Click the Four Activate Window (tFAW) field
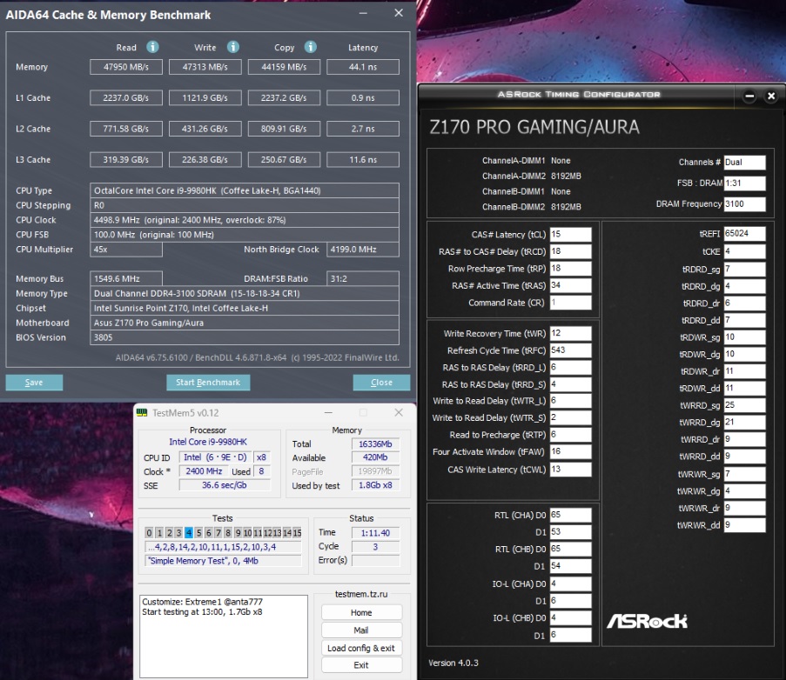Image resolution: width=786 pixels, height=680 pixels. click(x=570, y=451)
